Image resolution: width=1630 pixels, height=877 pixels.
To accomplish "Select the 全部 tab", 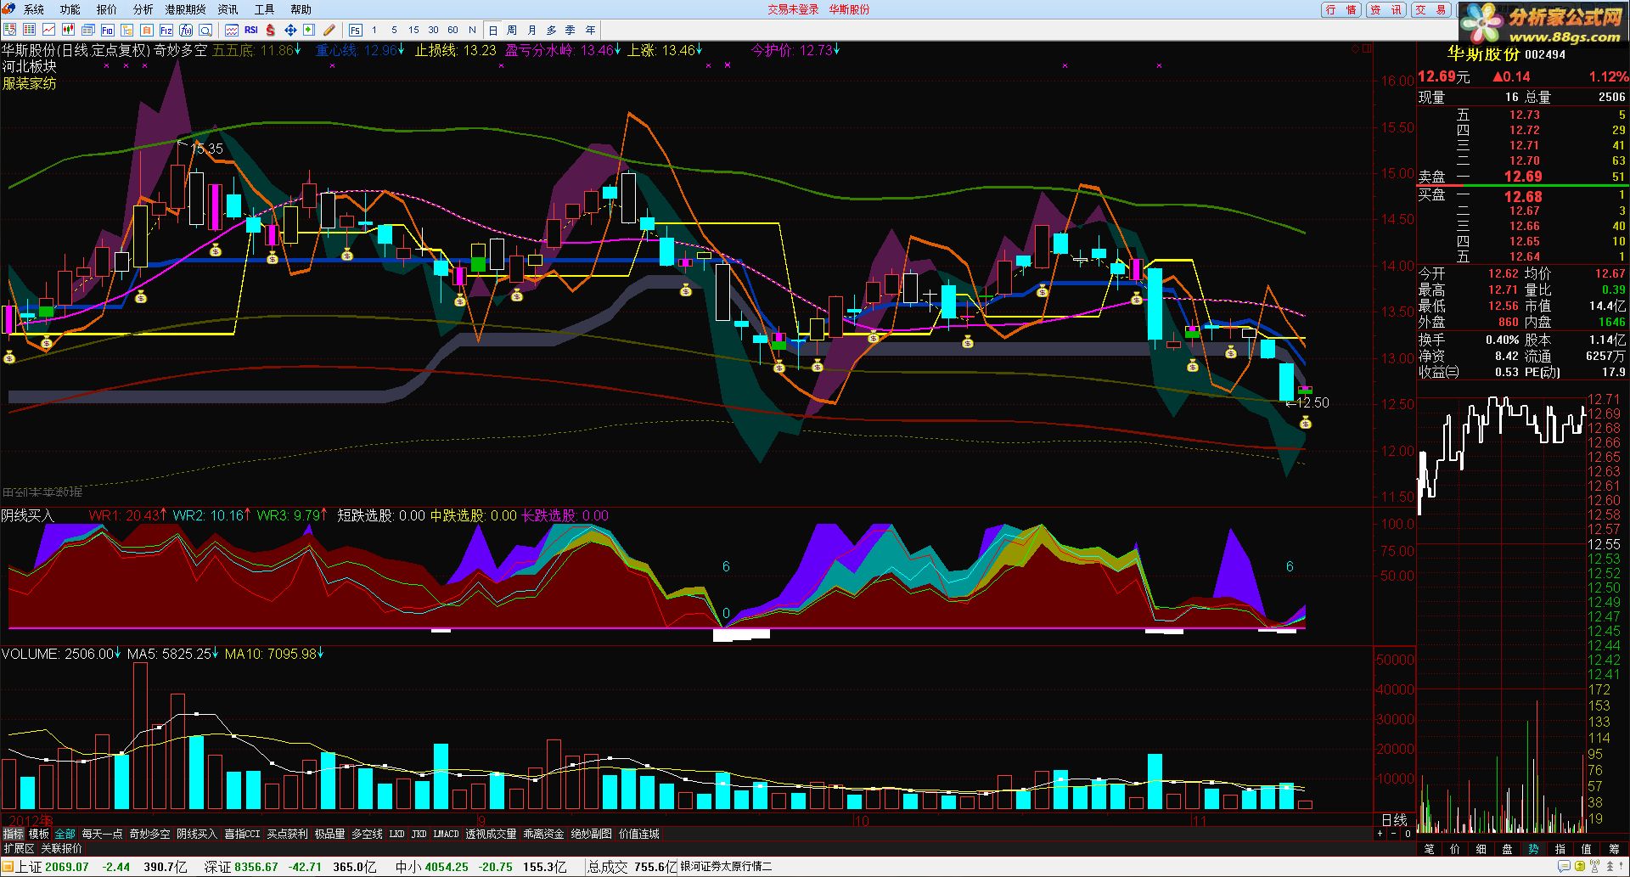I will click(65, 834).
